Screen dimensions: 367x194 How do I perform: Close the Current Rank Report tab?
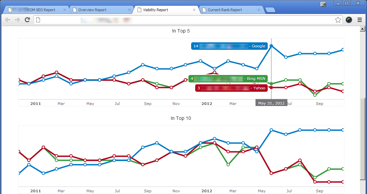coord(259,10)
